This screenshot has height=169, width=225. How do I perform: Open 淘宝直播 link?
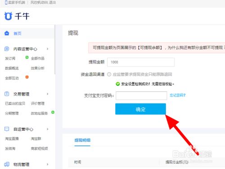coord(12,138)
